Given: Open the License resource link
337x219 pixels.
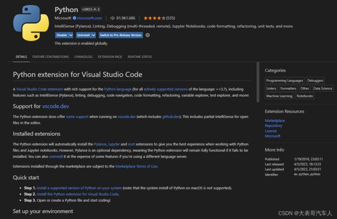Looking at the screenshot, I should (x=271, y=131).
